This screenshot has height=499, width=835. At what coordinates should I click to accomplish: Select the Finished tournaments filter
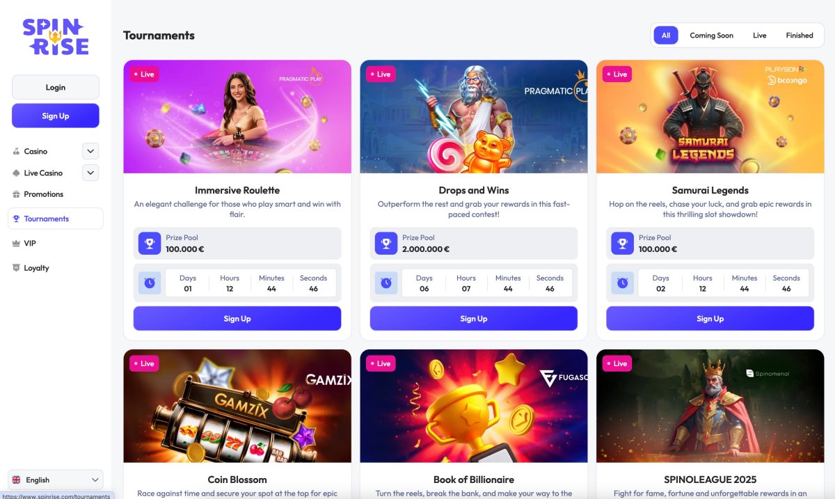(x=800, y=35)
